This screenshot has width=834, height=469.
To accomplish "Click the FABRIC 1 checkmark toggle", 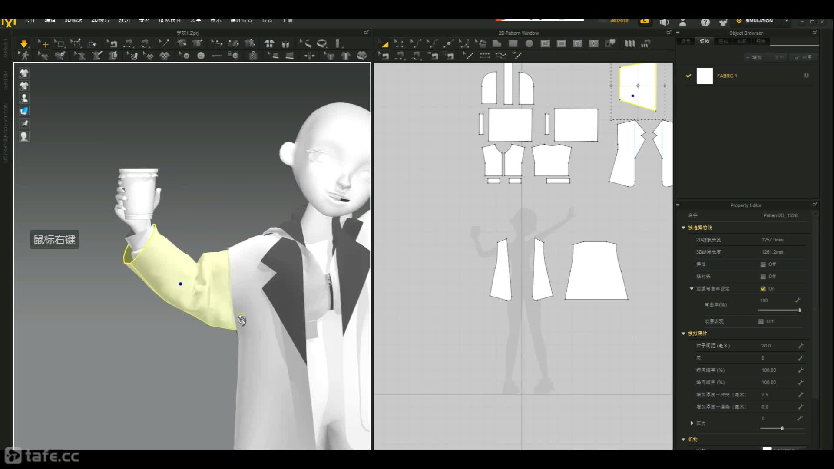I will [688, 76].
